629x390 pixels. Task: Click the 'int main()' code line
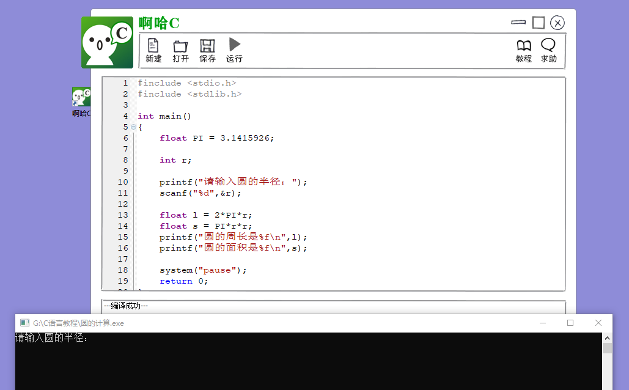tap(164, 116)
